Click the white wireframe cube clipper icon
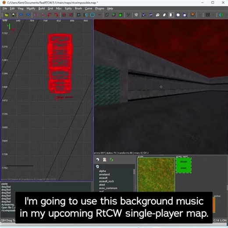Screen dimensions: 228x228 [x=136, y=15]
